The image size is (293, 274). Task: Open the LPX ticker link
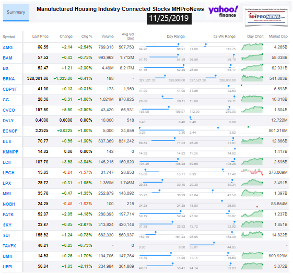point(7,183)
